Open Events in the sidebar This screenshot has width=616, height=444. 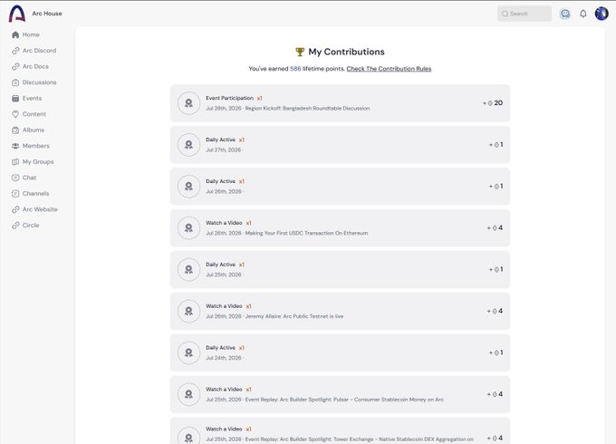click(32, 98)
